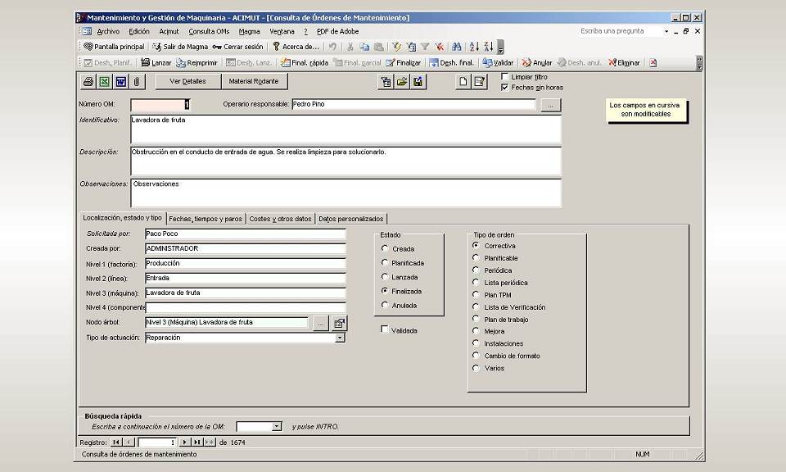Image resolution: width=786 pixels, height=472 pixels.
Task: Export the order to Word
Action: point(121,81)
